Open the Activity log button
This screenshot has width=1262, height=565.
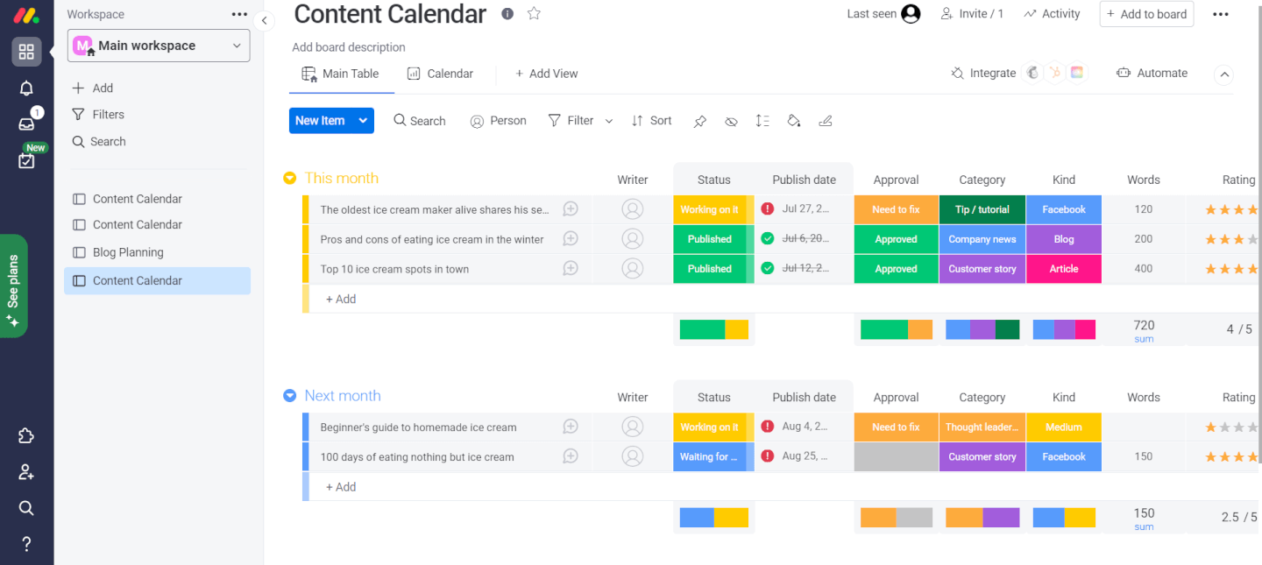click(1052, 14)
